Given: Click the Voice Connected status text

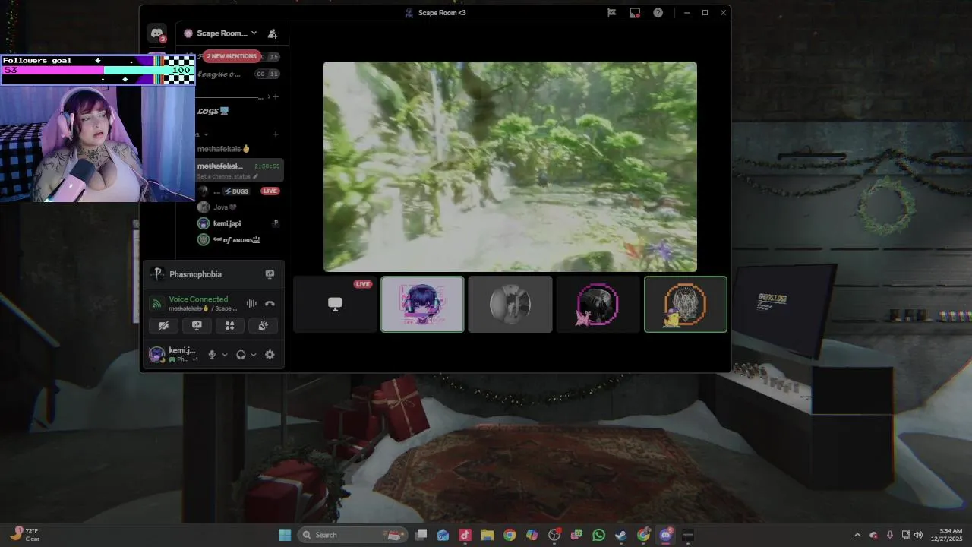Looking at the screenshot, I should [x=198, y=299].
